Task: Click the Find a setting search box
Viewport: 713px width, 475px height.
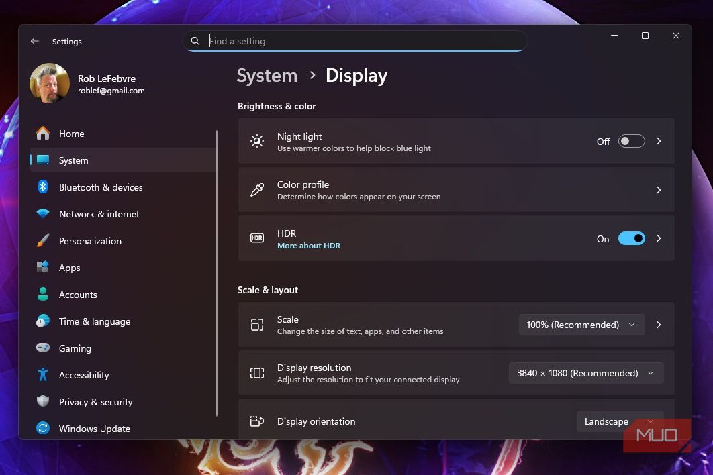Action: click(355, 41)
